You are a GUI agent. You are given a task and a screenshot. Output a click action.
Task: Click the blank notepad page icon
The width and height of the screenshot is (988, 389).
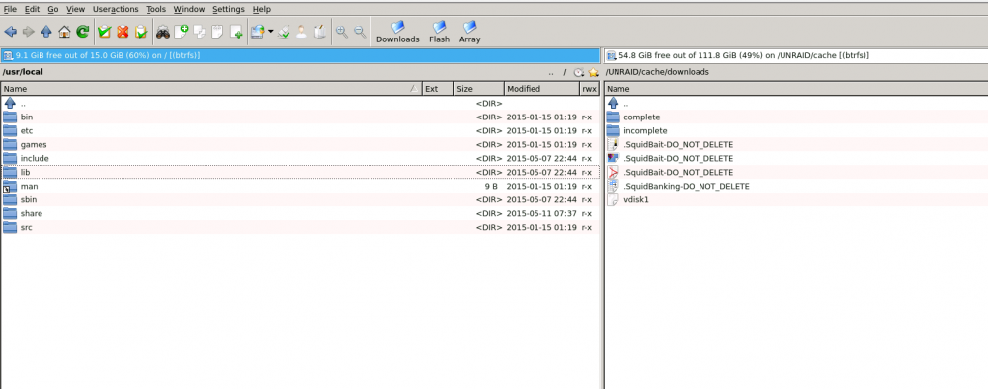(218, 32)
